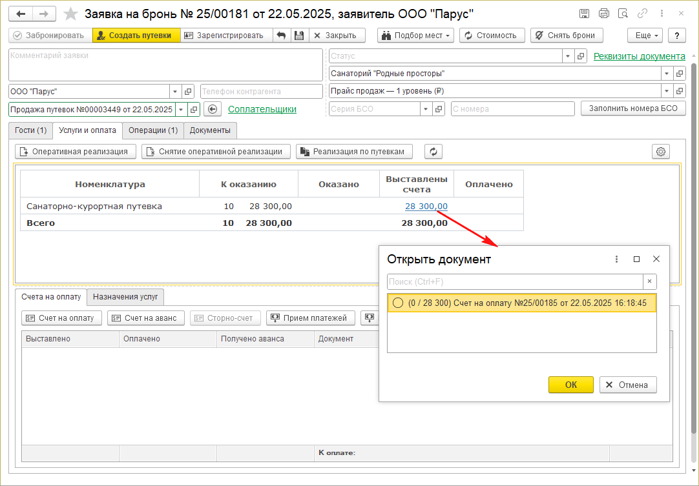Expand the Статус dropdown
Image resolution: width=699 pixels, height=486 pixels.
[x=567, y=57]
